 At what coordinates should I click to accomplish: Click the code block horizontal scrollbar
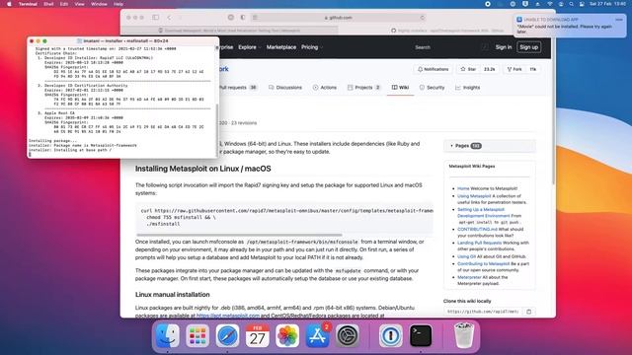(239, 235)
